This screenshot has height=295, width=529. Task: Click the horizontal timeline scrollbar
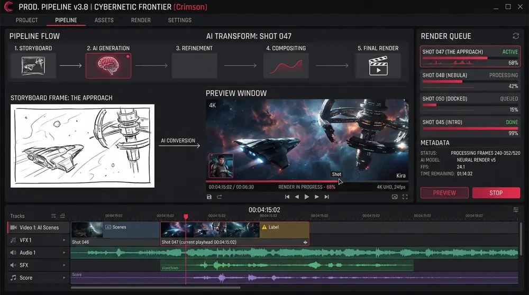pos(156,288)
